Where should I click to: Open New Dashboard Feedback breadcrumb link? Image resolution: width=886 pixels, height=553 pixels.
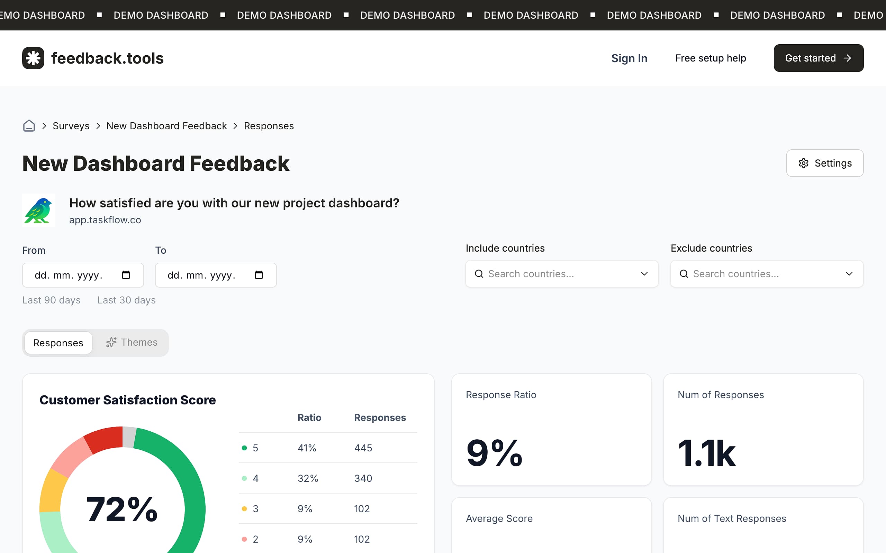tap(166, 126)
